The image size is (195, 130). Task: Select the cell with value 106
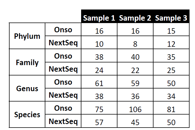coord(135,109)
